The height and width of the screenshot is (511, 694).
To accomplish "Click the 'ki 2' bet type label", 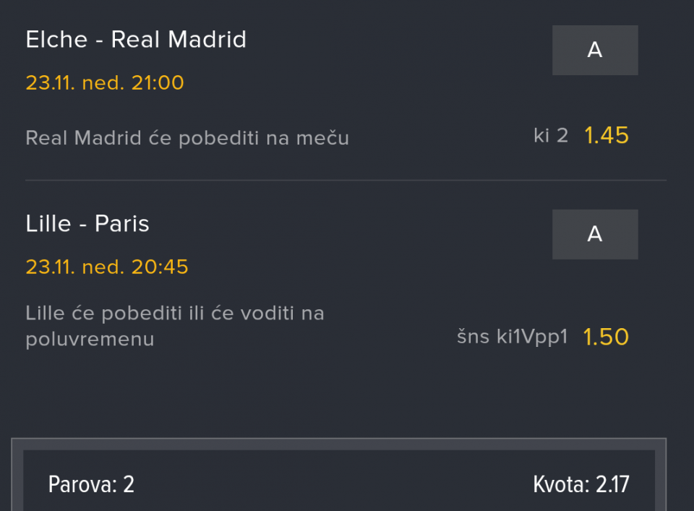I will pyautogui.click(x=551, y=135).
